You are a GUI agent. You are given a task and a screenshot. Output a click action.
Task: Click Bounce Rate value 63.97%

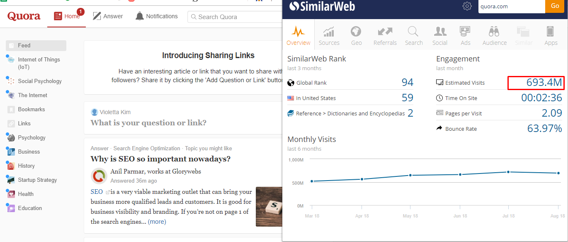tap(545, 129)
